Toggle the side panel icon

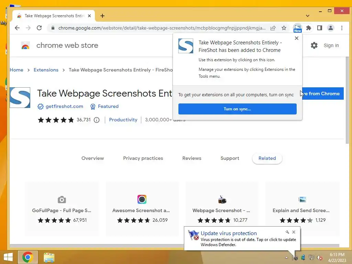[x=320, y=28]
